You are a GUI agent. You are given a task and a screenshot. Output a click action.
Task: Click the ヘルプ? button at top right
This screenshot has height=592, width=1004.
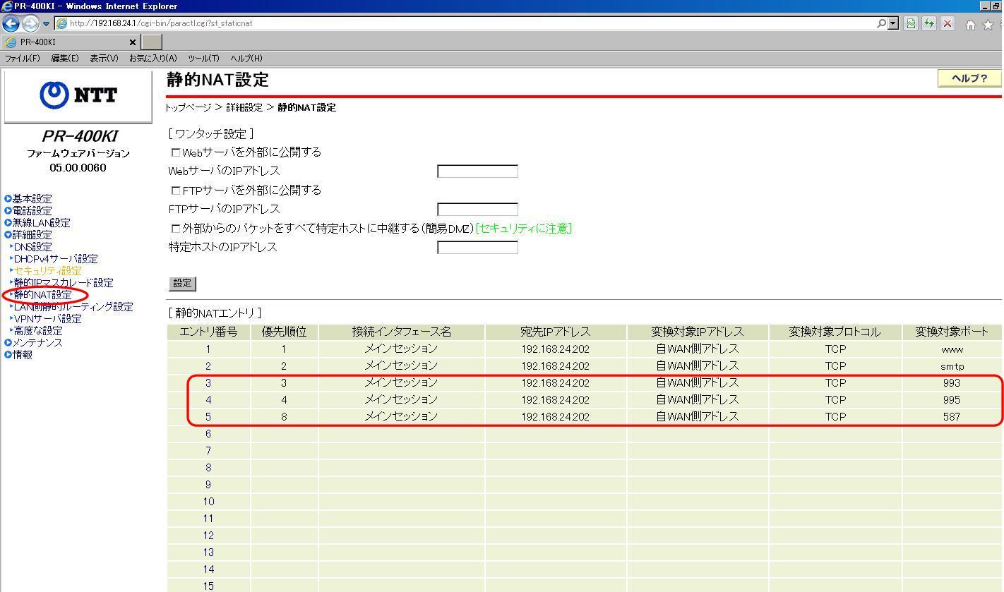(969, 78)
